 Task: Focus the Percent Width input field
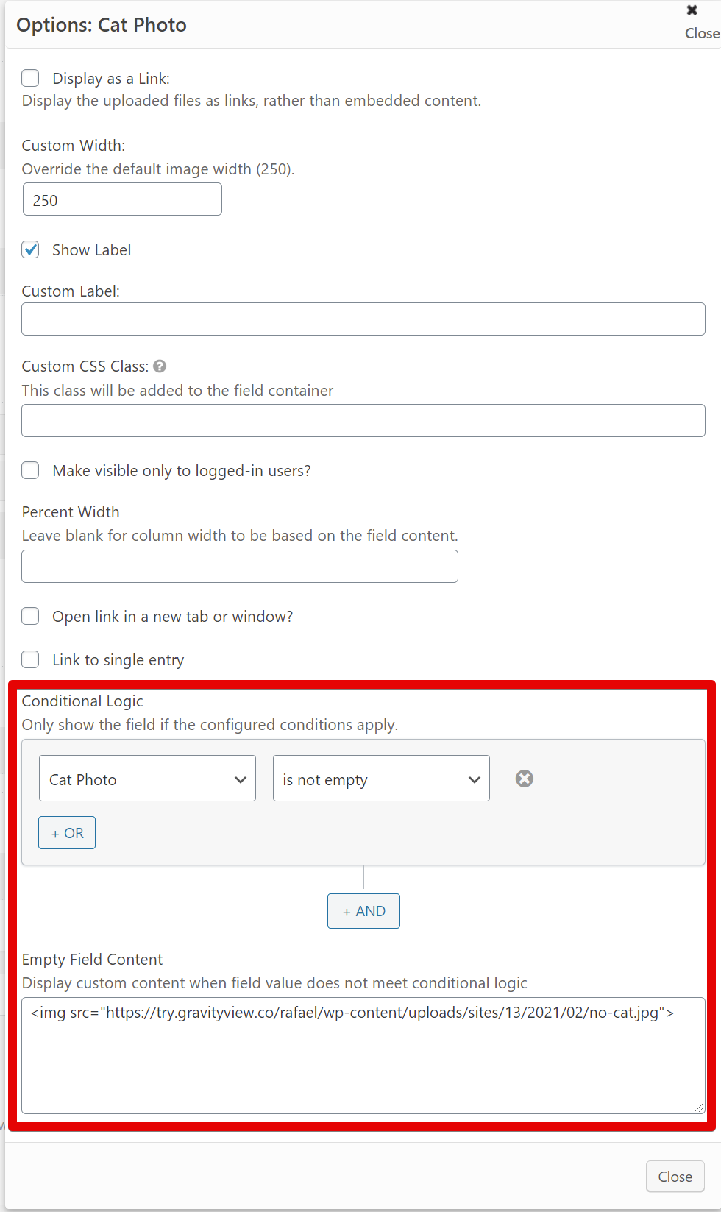coord(240,567)
